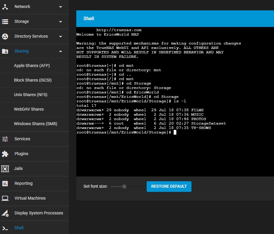Open Apple Shares (AFP)
The height and width of the screenshot is (234, 274).
coord(32,66)
